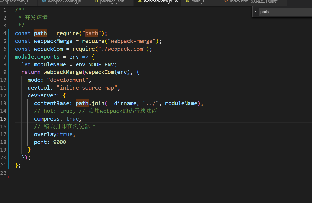The width and height of the screenshot is (312, 203).
Task: Place cursor on the port: 9000 value
Action: 60,142
